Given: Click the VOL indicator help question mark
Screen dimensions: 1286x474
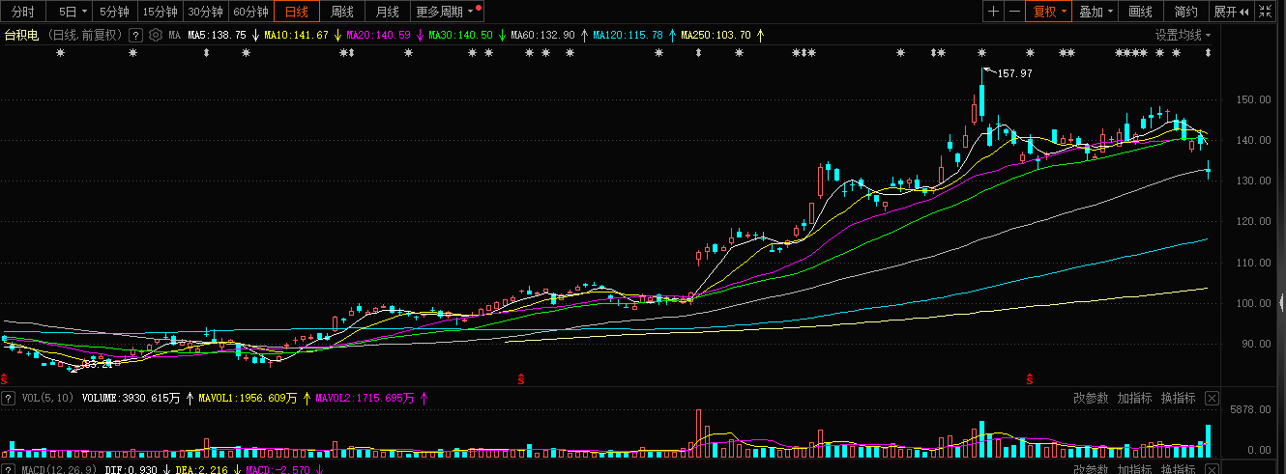Looking at the screenshot, I should click(8, 398).
